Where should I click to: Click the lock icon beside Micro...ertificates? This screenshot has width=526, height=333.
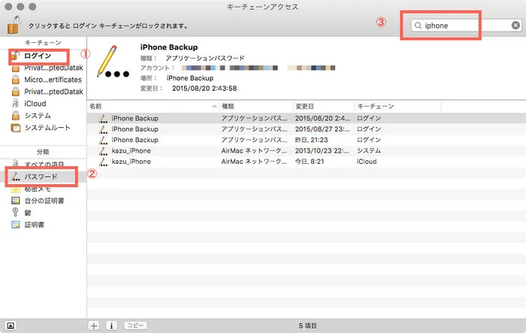click(16, 80)
